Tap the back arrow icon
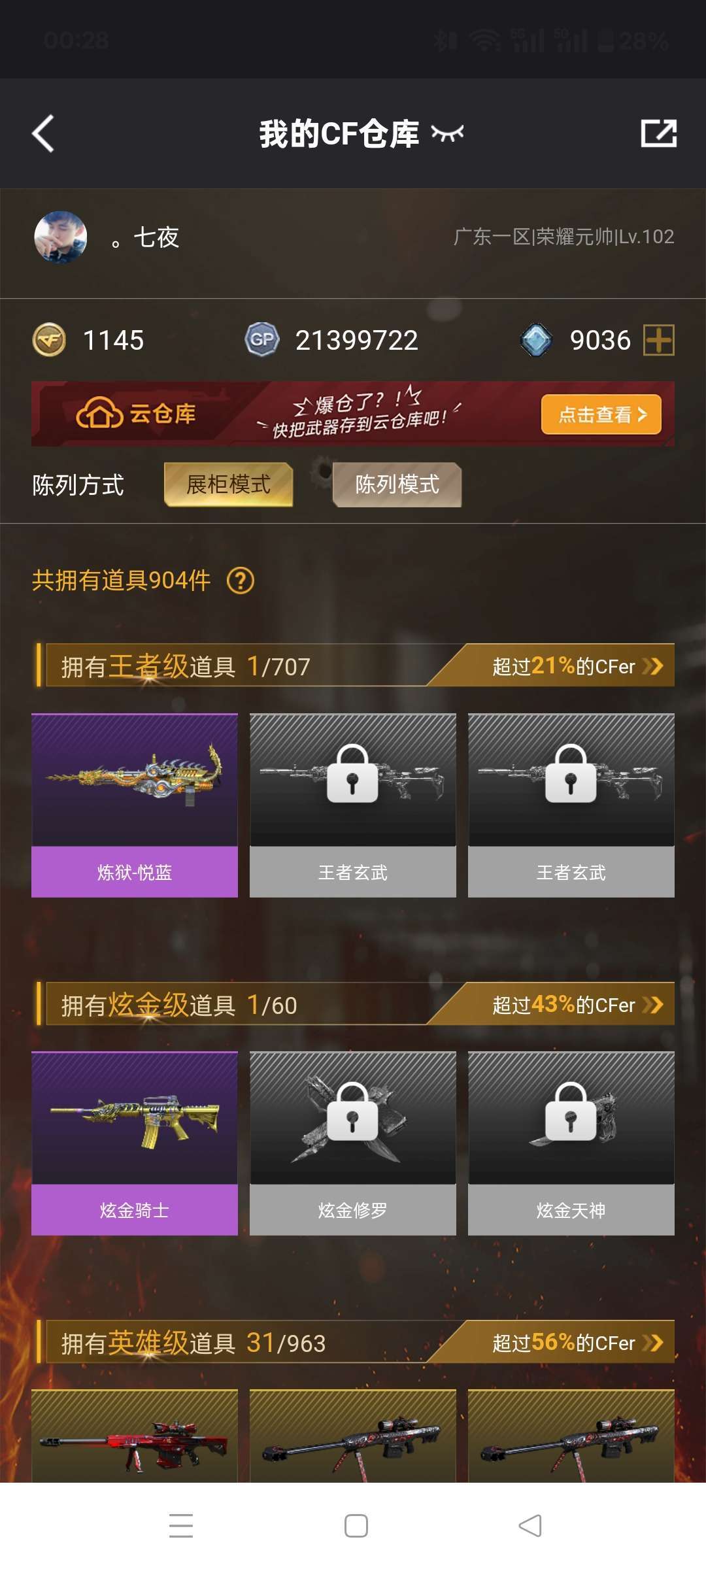The width and height of the screenshot is (706, 1569). tap(43, 134)
